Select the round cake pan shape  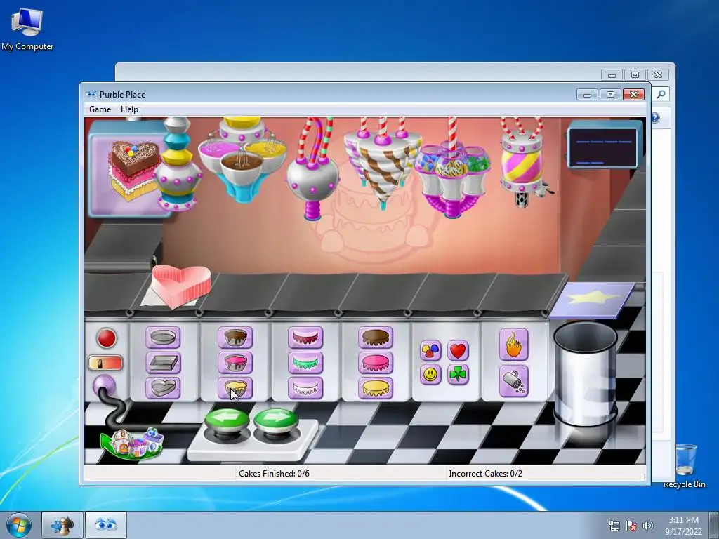tap(163, 338)
